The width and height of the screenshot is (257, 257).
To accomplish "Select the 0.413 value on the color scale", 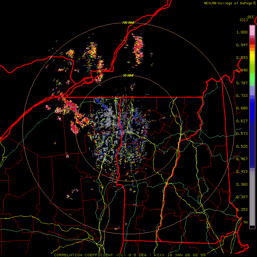I will pyautogui.click(x=242, y=172).
